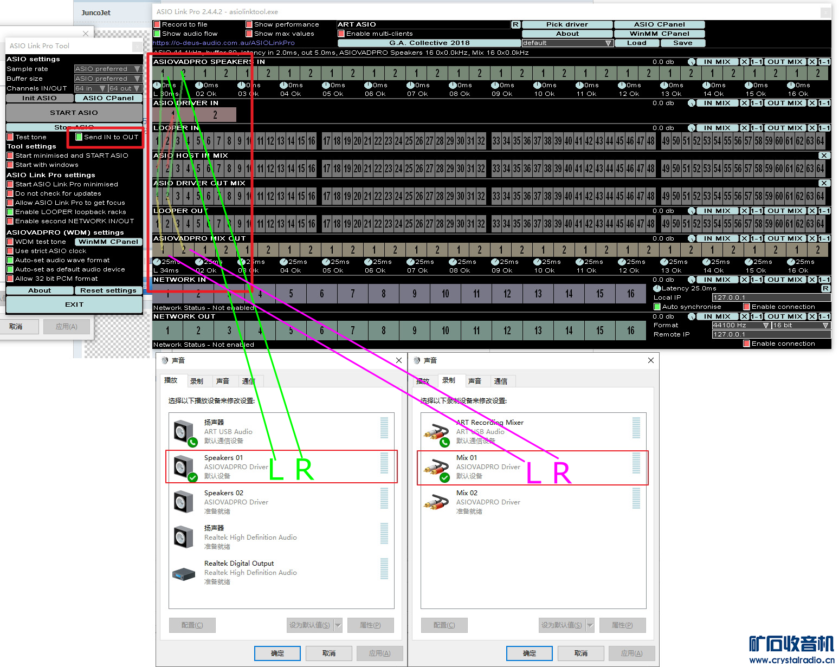Toggle Enable LOOPER loopback racks checkbox
The height and width of the screenshot is (667, 839).
10,212
